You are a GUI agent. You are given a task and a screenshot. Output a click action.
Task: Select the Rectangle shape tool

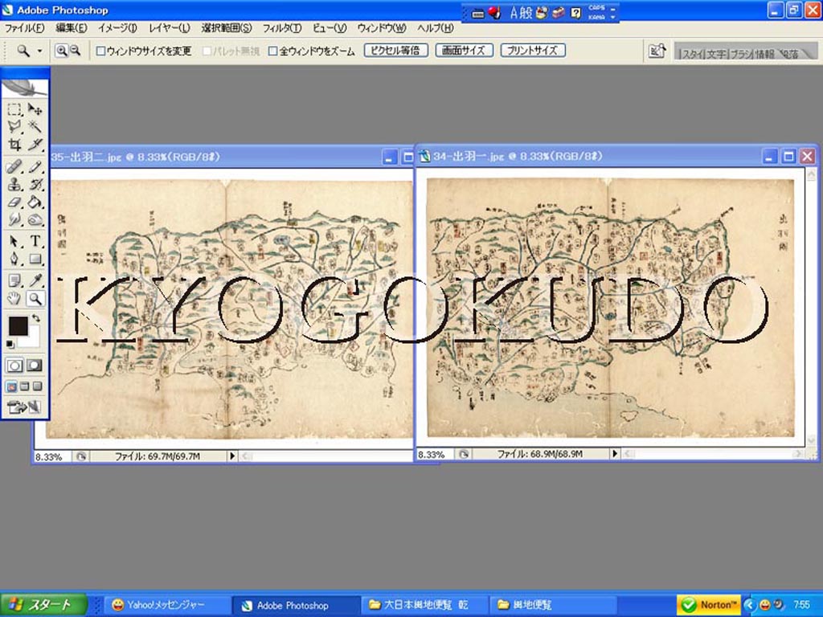(x=35, y=259)
